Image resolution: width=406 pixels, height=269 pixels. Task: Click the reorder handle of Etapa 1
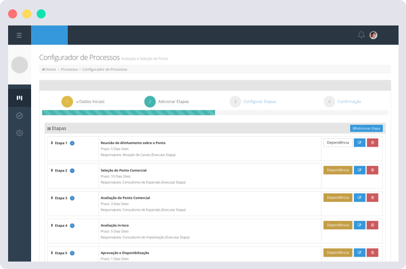click(52, 143)
